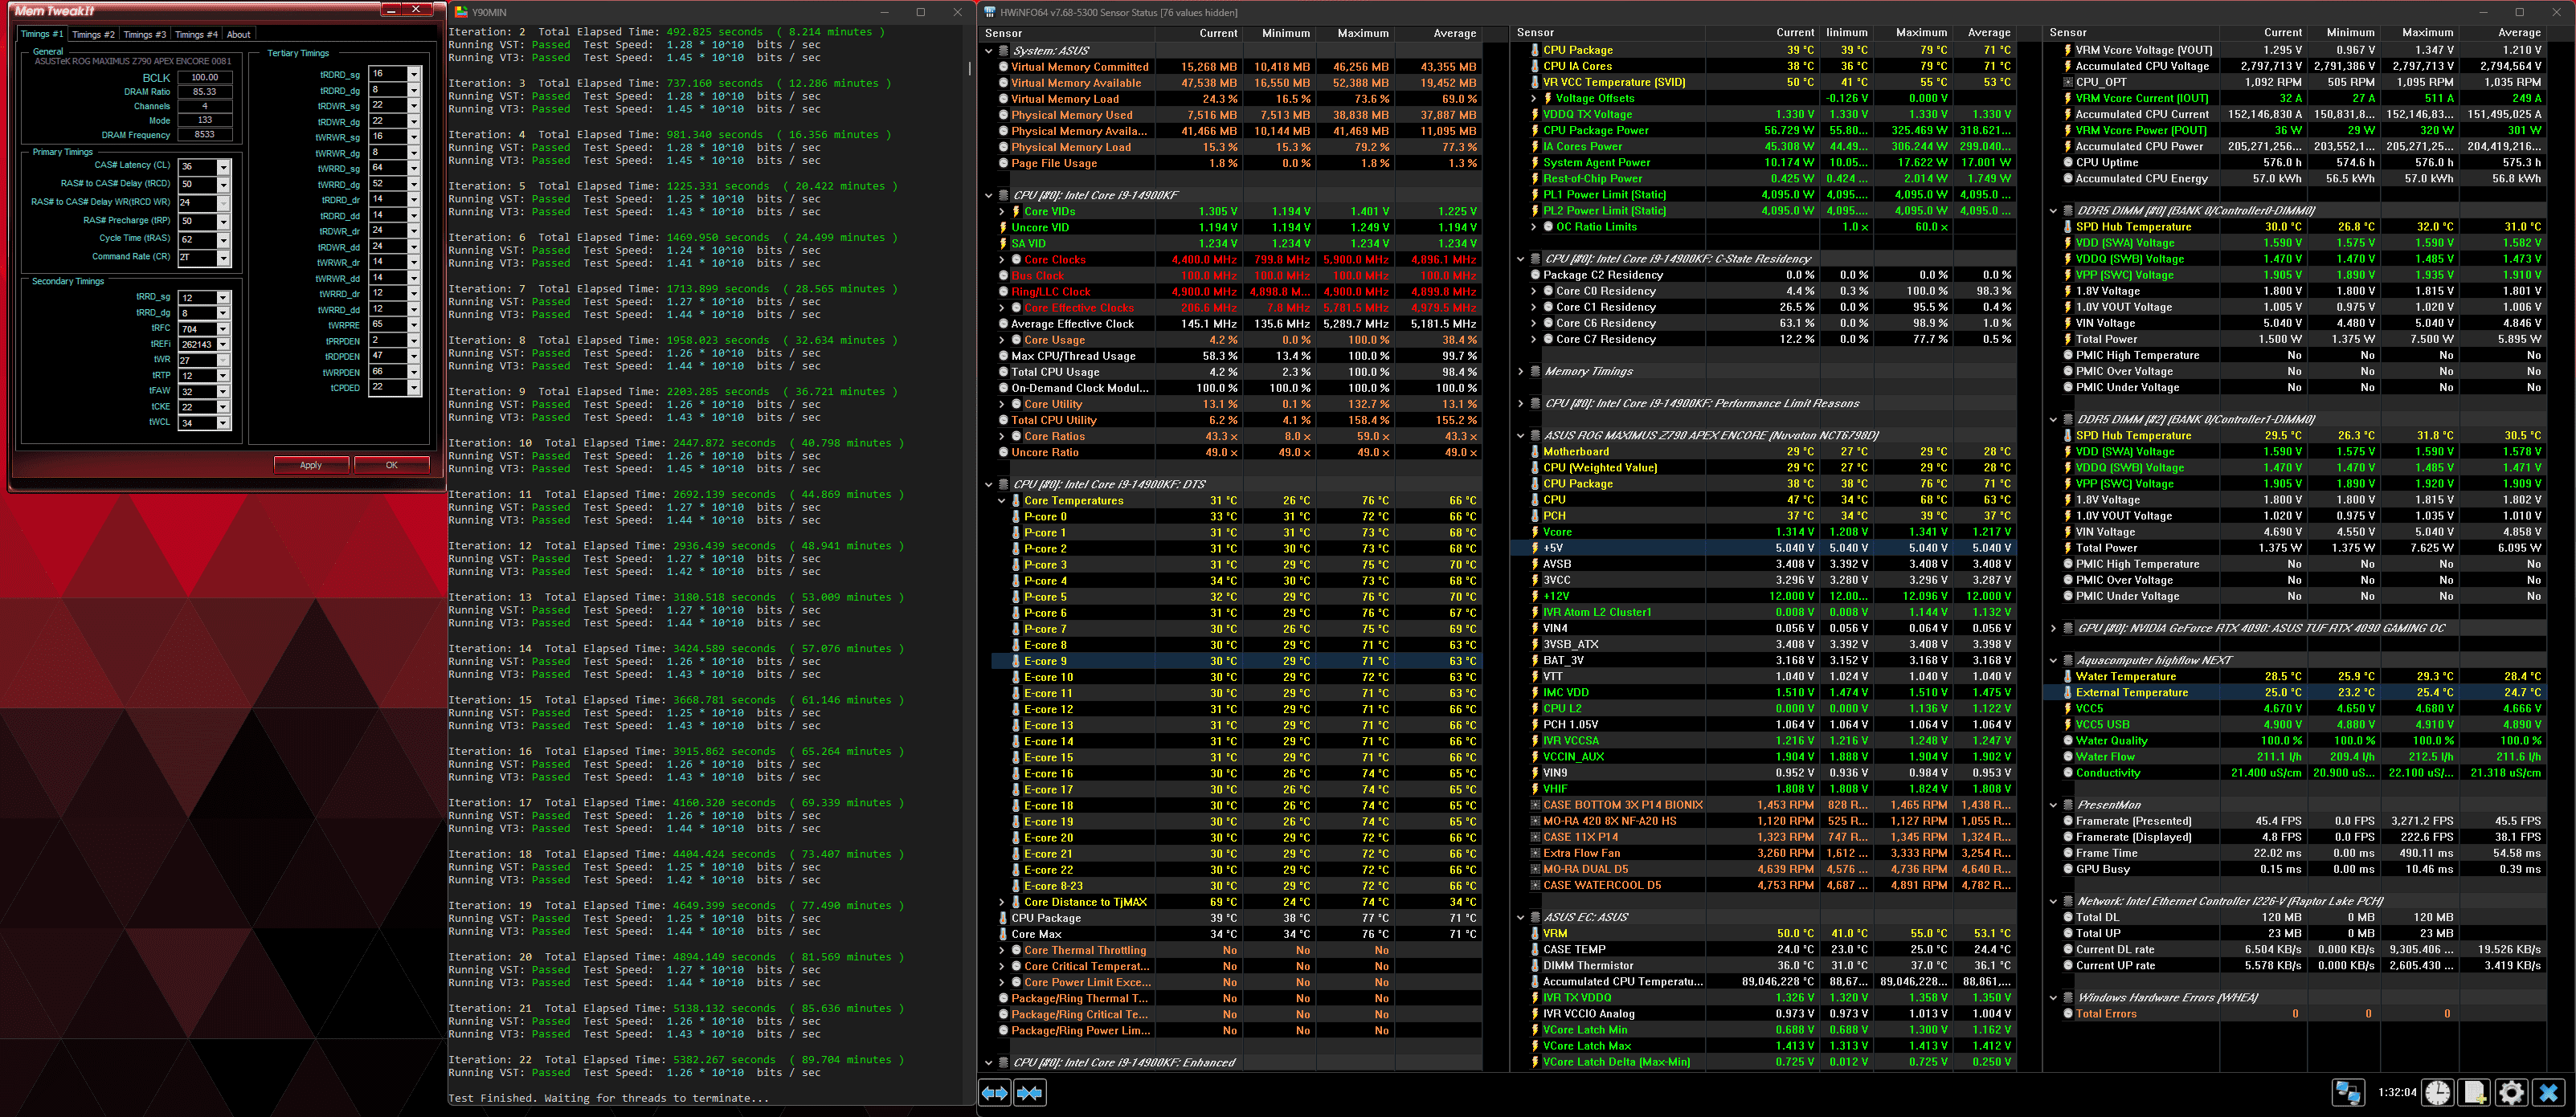2576x1117 pixels.
Task: Click the first Sensor column header
Action: point(1067,33)
